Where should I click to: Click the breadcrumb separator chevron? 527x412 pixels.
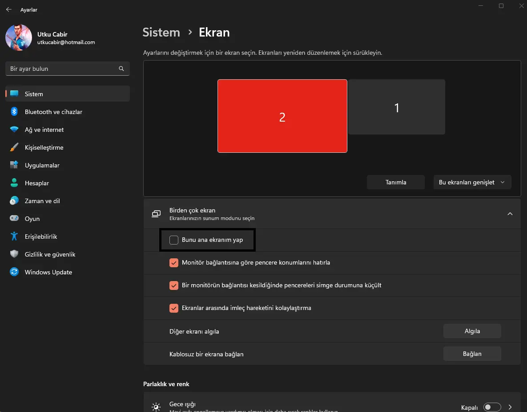[x=190, y=33]
